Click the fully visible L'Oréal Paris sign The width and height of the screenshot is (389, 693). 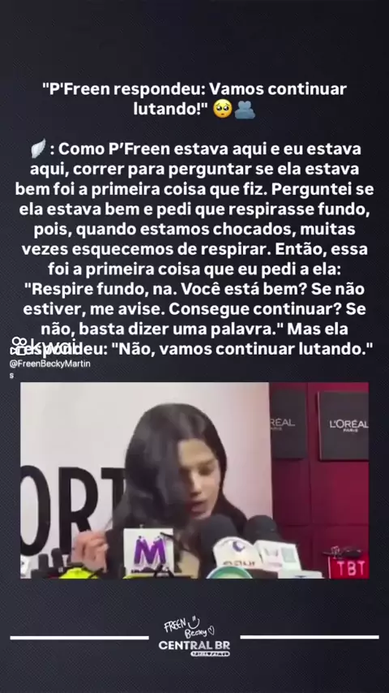[344, 425]
